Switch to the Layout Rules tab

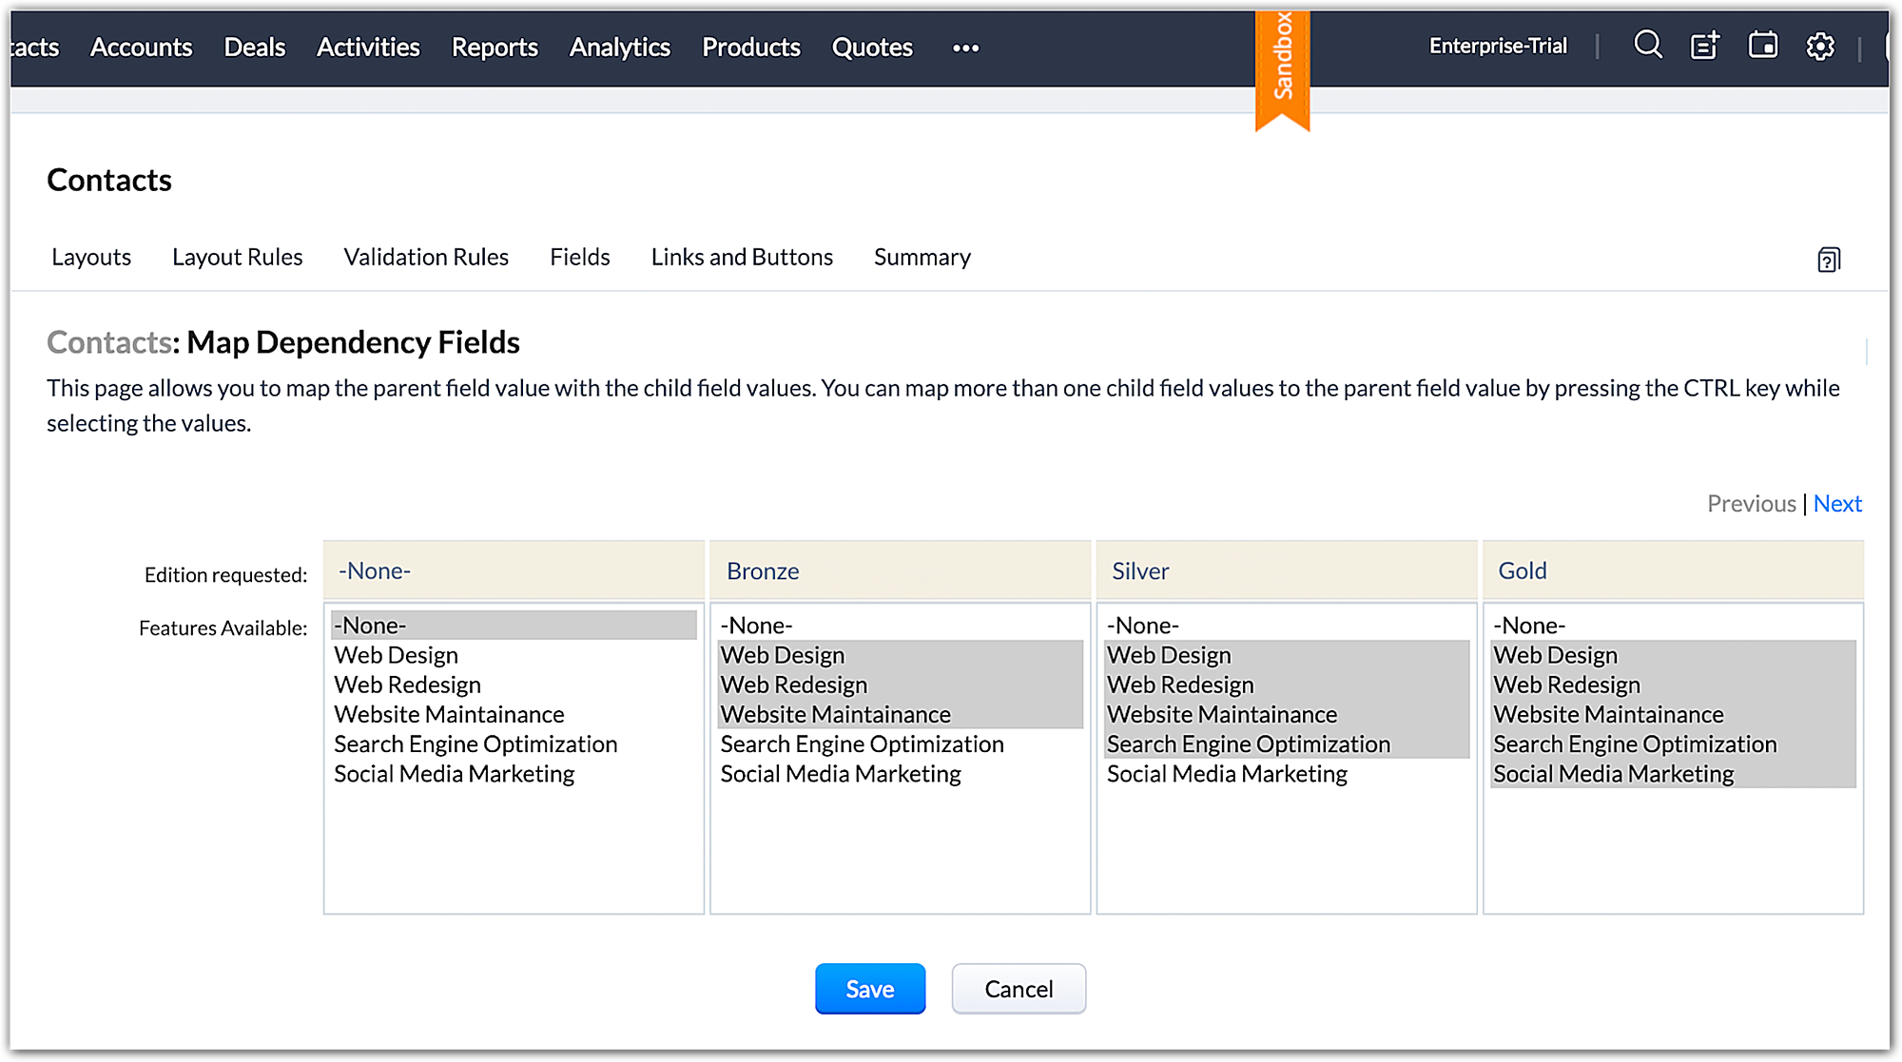(x=237, y=257)
